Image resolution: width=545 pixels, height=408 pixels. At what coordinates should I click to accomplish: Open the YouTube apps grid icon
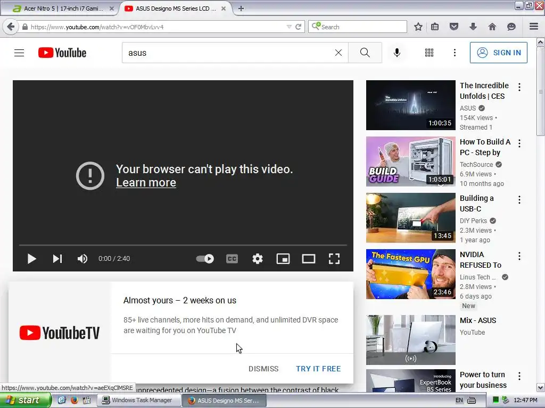pos(430,53)
